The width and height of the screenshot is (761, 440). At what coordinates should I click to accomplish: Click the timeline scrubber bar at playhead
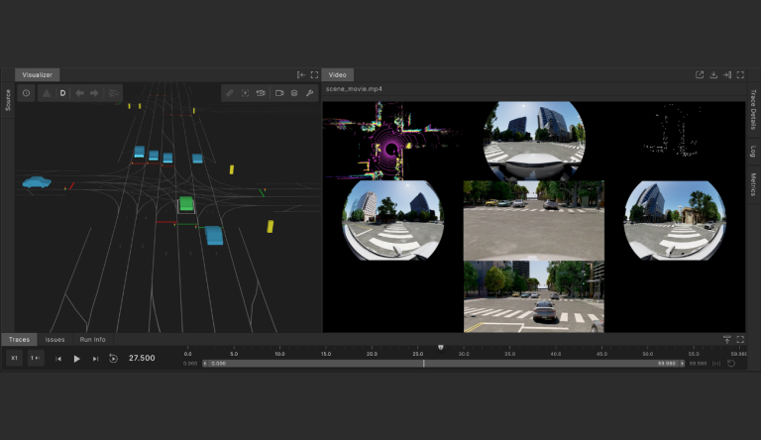[424, 364]
